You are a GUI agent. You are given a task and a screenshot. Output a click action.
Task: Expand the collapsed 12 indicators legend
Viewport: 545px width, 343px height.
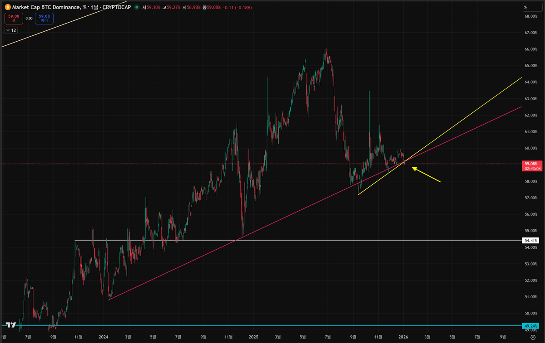[11, 30]
